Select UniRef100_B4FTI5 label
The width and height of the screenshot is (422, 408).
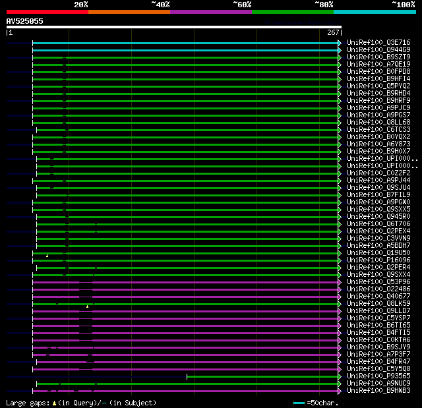pos(378,333)
